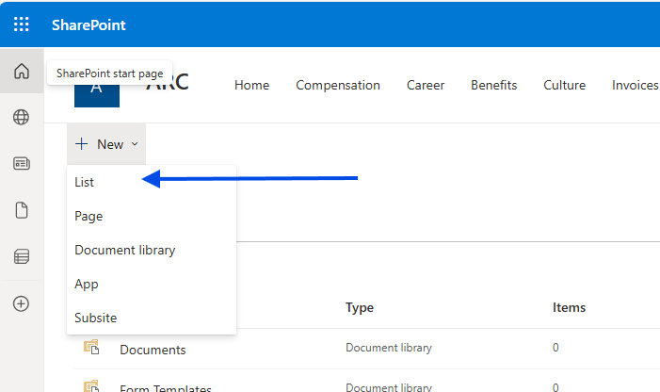Open the news icon in sidebar
Screen dimensions: 660x392
22,164
